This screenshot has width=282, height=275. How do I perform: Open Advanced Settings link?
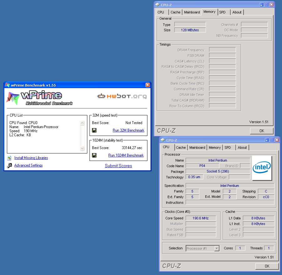(x=28, y=165)
